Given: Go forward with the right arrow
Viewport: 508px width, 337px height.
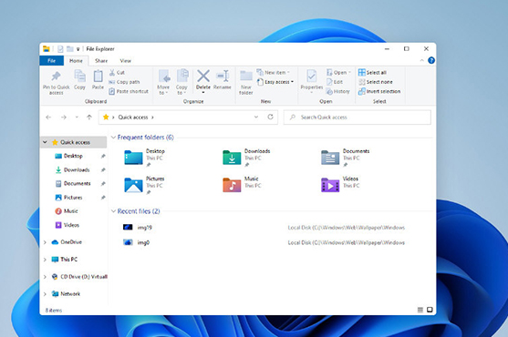Looking at the screenshot, I should coord(64,117).
